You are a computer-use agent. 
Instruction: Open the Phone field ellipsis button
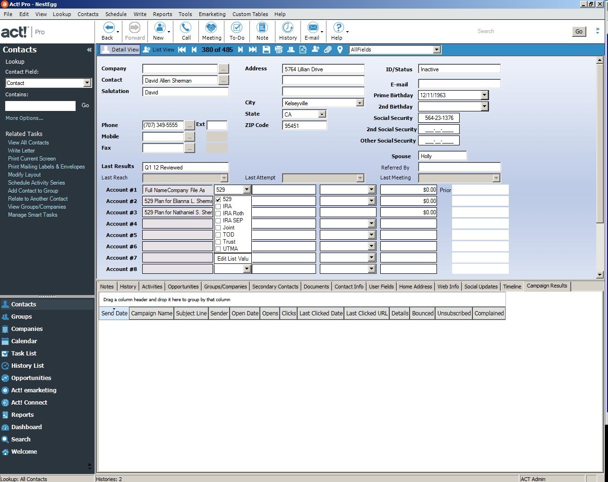pos(189,125)
